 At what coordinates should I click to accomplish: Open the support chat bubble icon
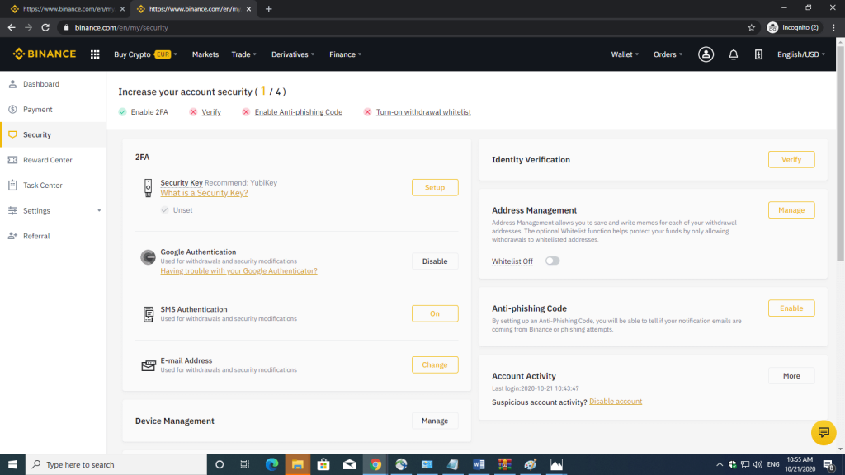pos(823,432)
